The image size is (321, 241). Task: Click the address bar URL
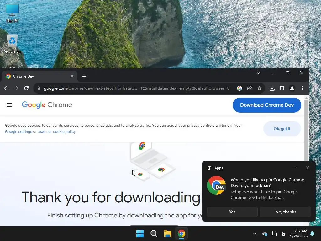pyautogui.click(x=137, y=88)
